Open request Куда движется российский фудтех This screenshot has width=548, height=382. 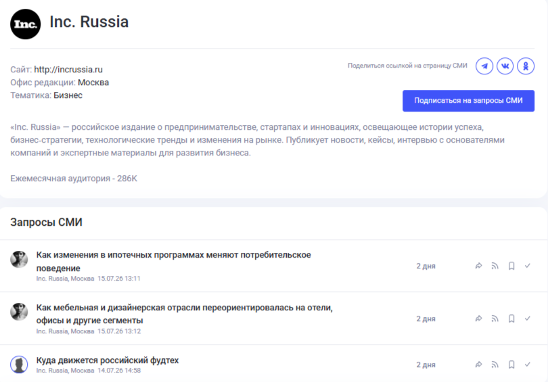pyautogui.click(x=108, y=360)
